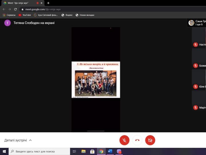Open File Explorer from taskbar
206x155 pixels.
point(84,152)
